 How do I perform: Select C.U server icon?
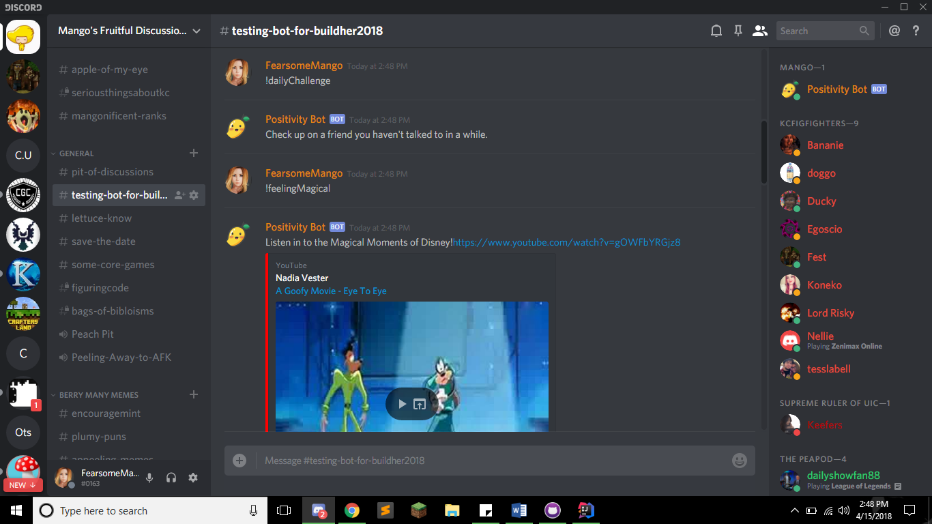pos(23,156)
